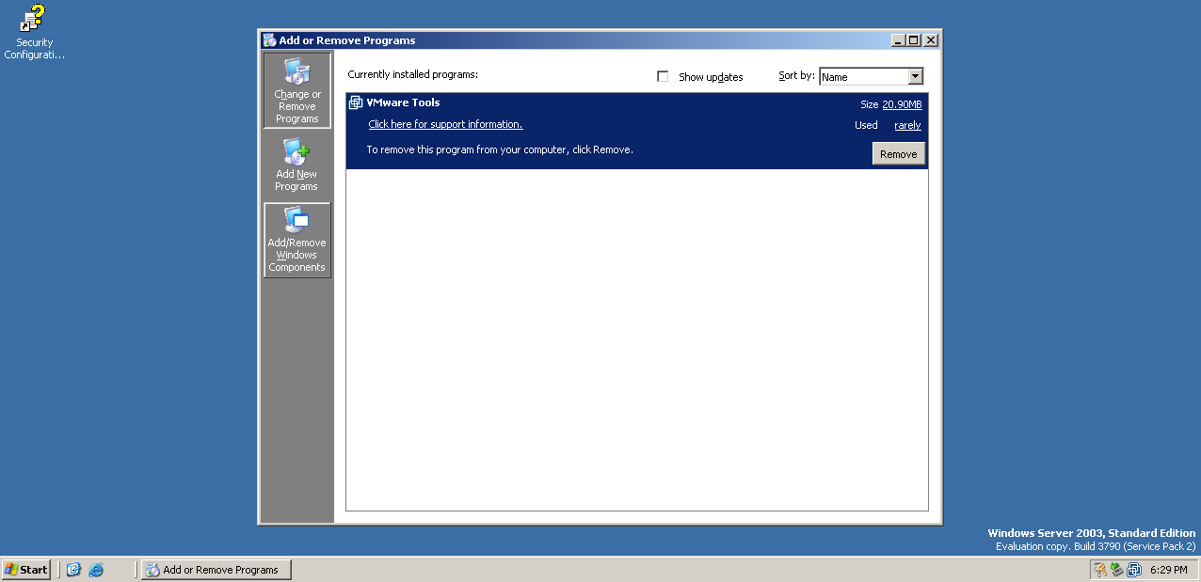The height and width of the screenshot is (582, 1201).
Task: Open the support information link
Action: pyautogui.click(x=445, y=124)
